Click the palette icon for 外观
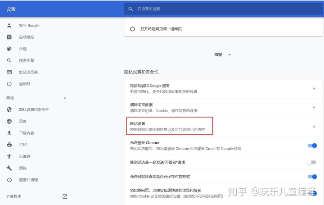324x205 pixels. (9, 49)
